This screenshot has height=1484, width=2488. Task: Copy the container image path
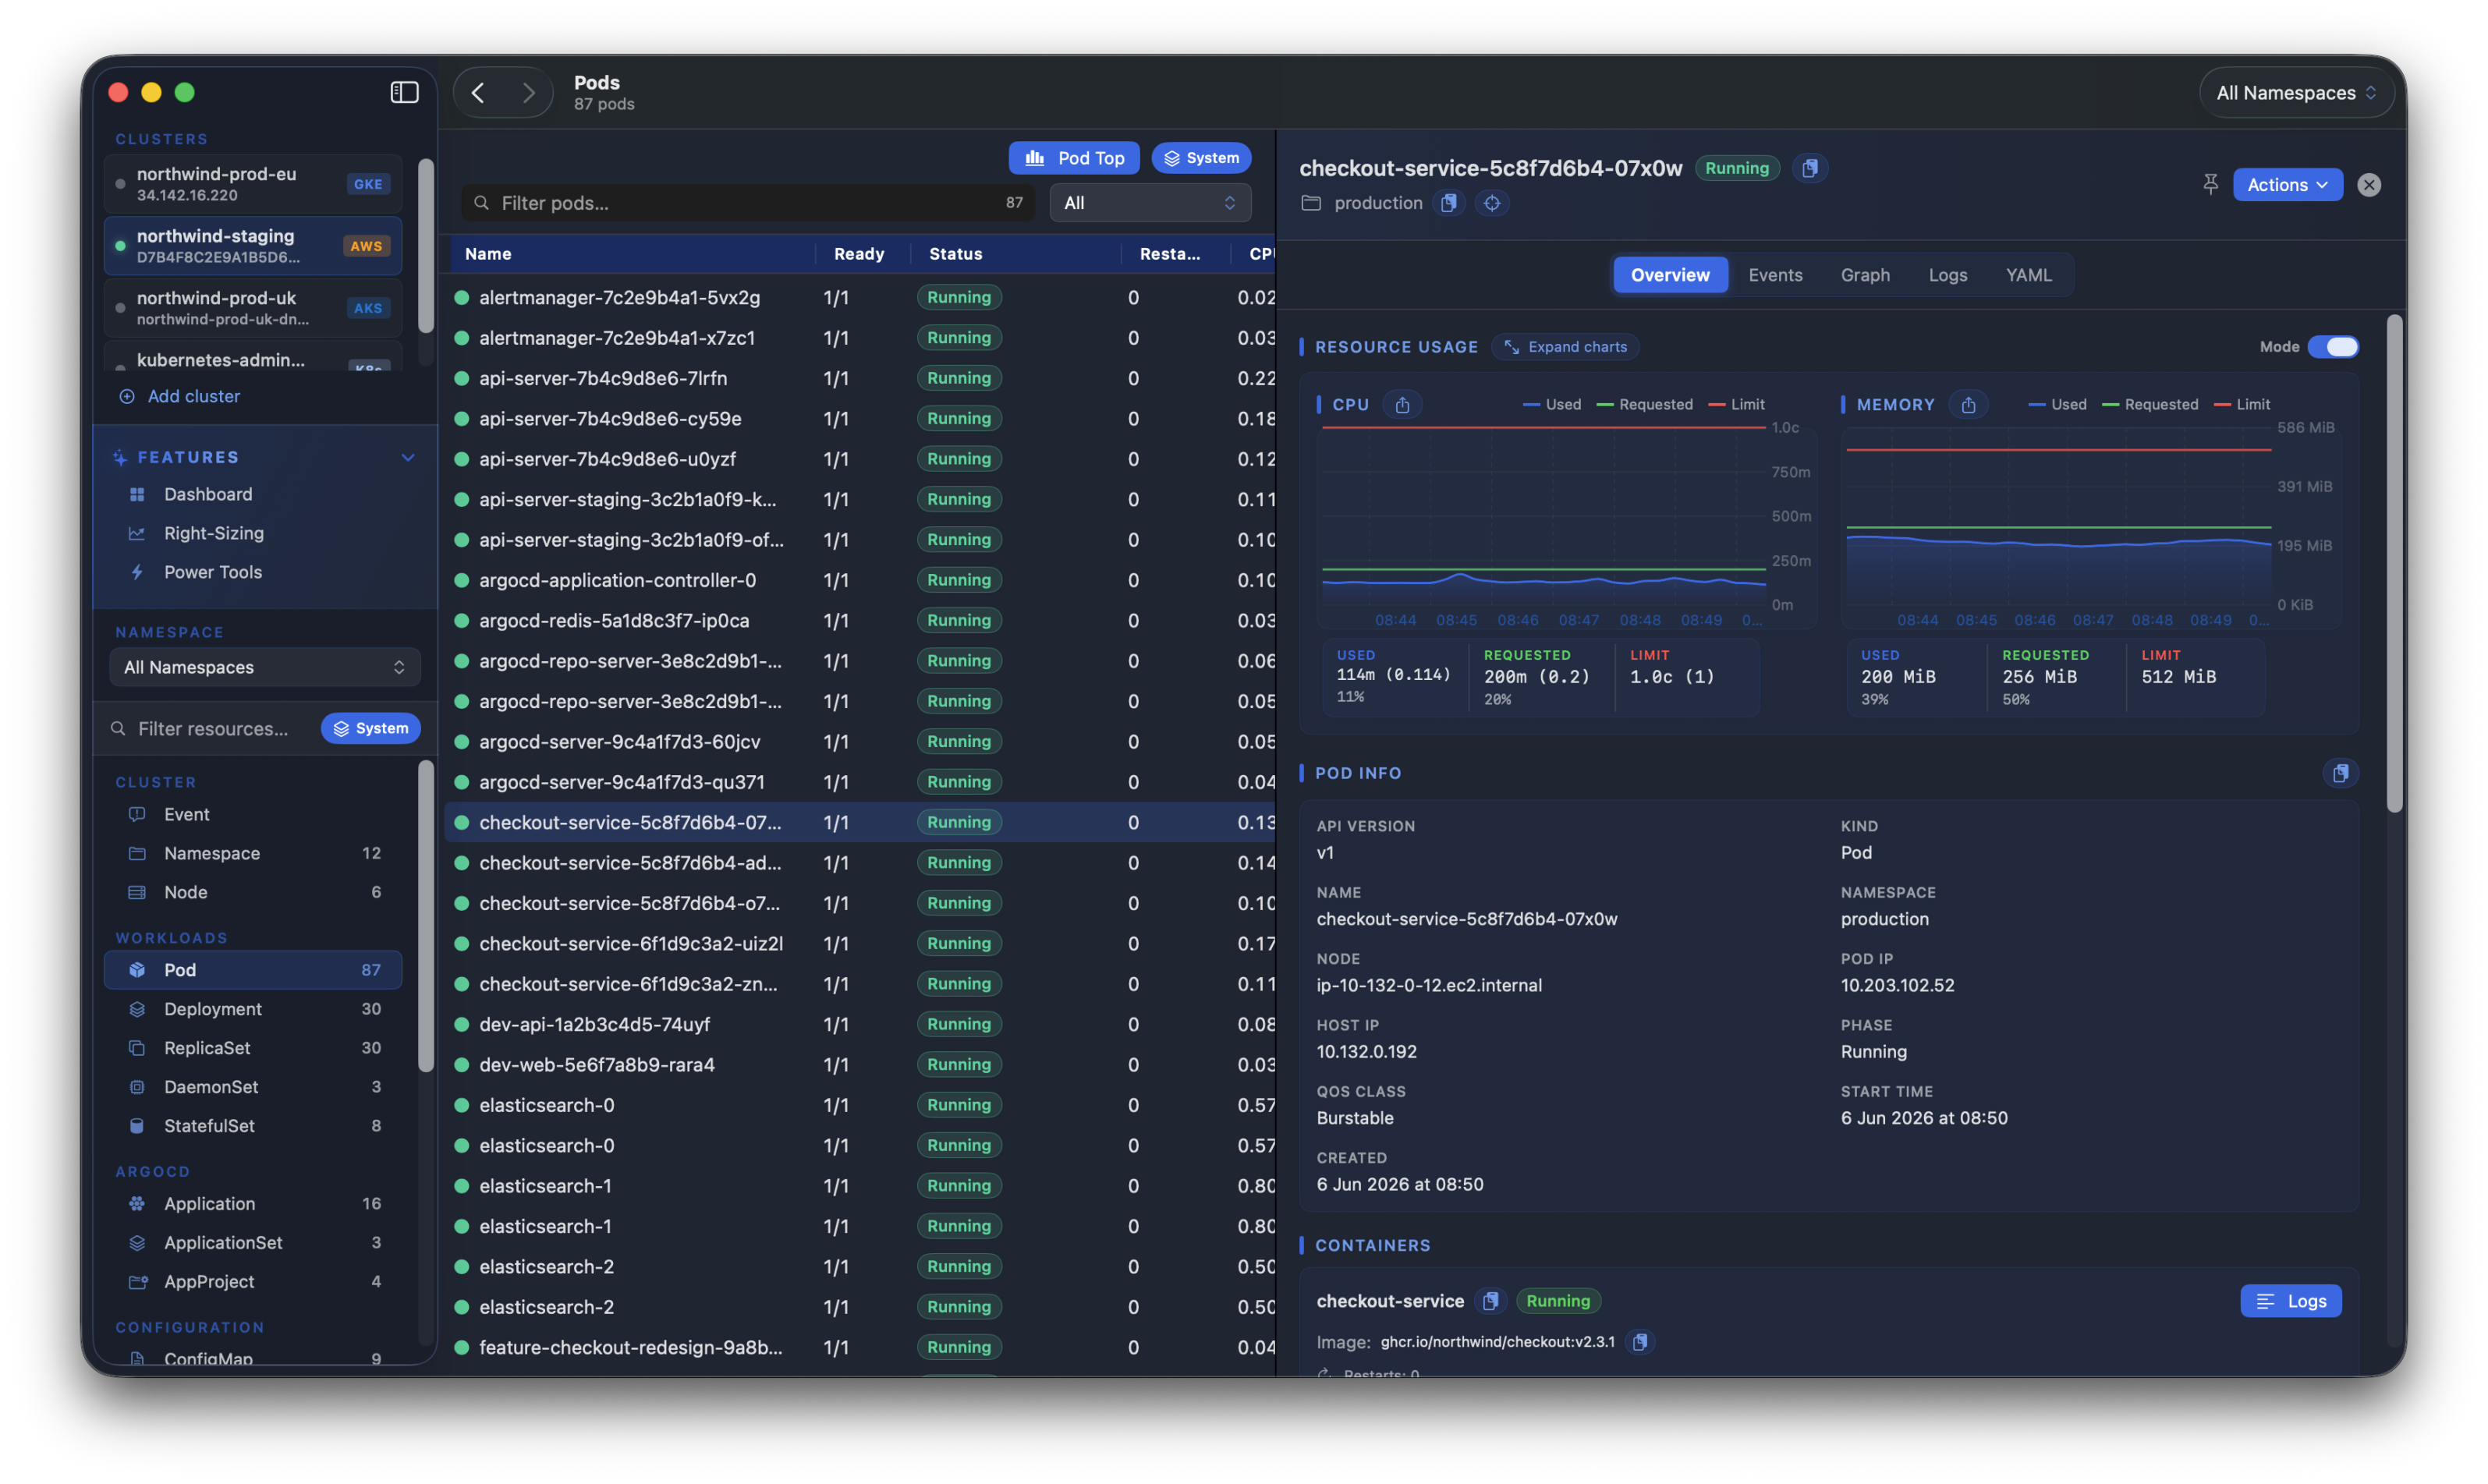1640,1342
